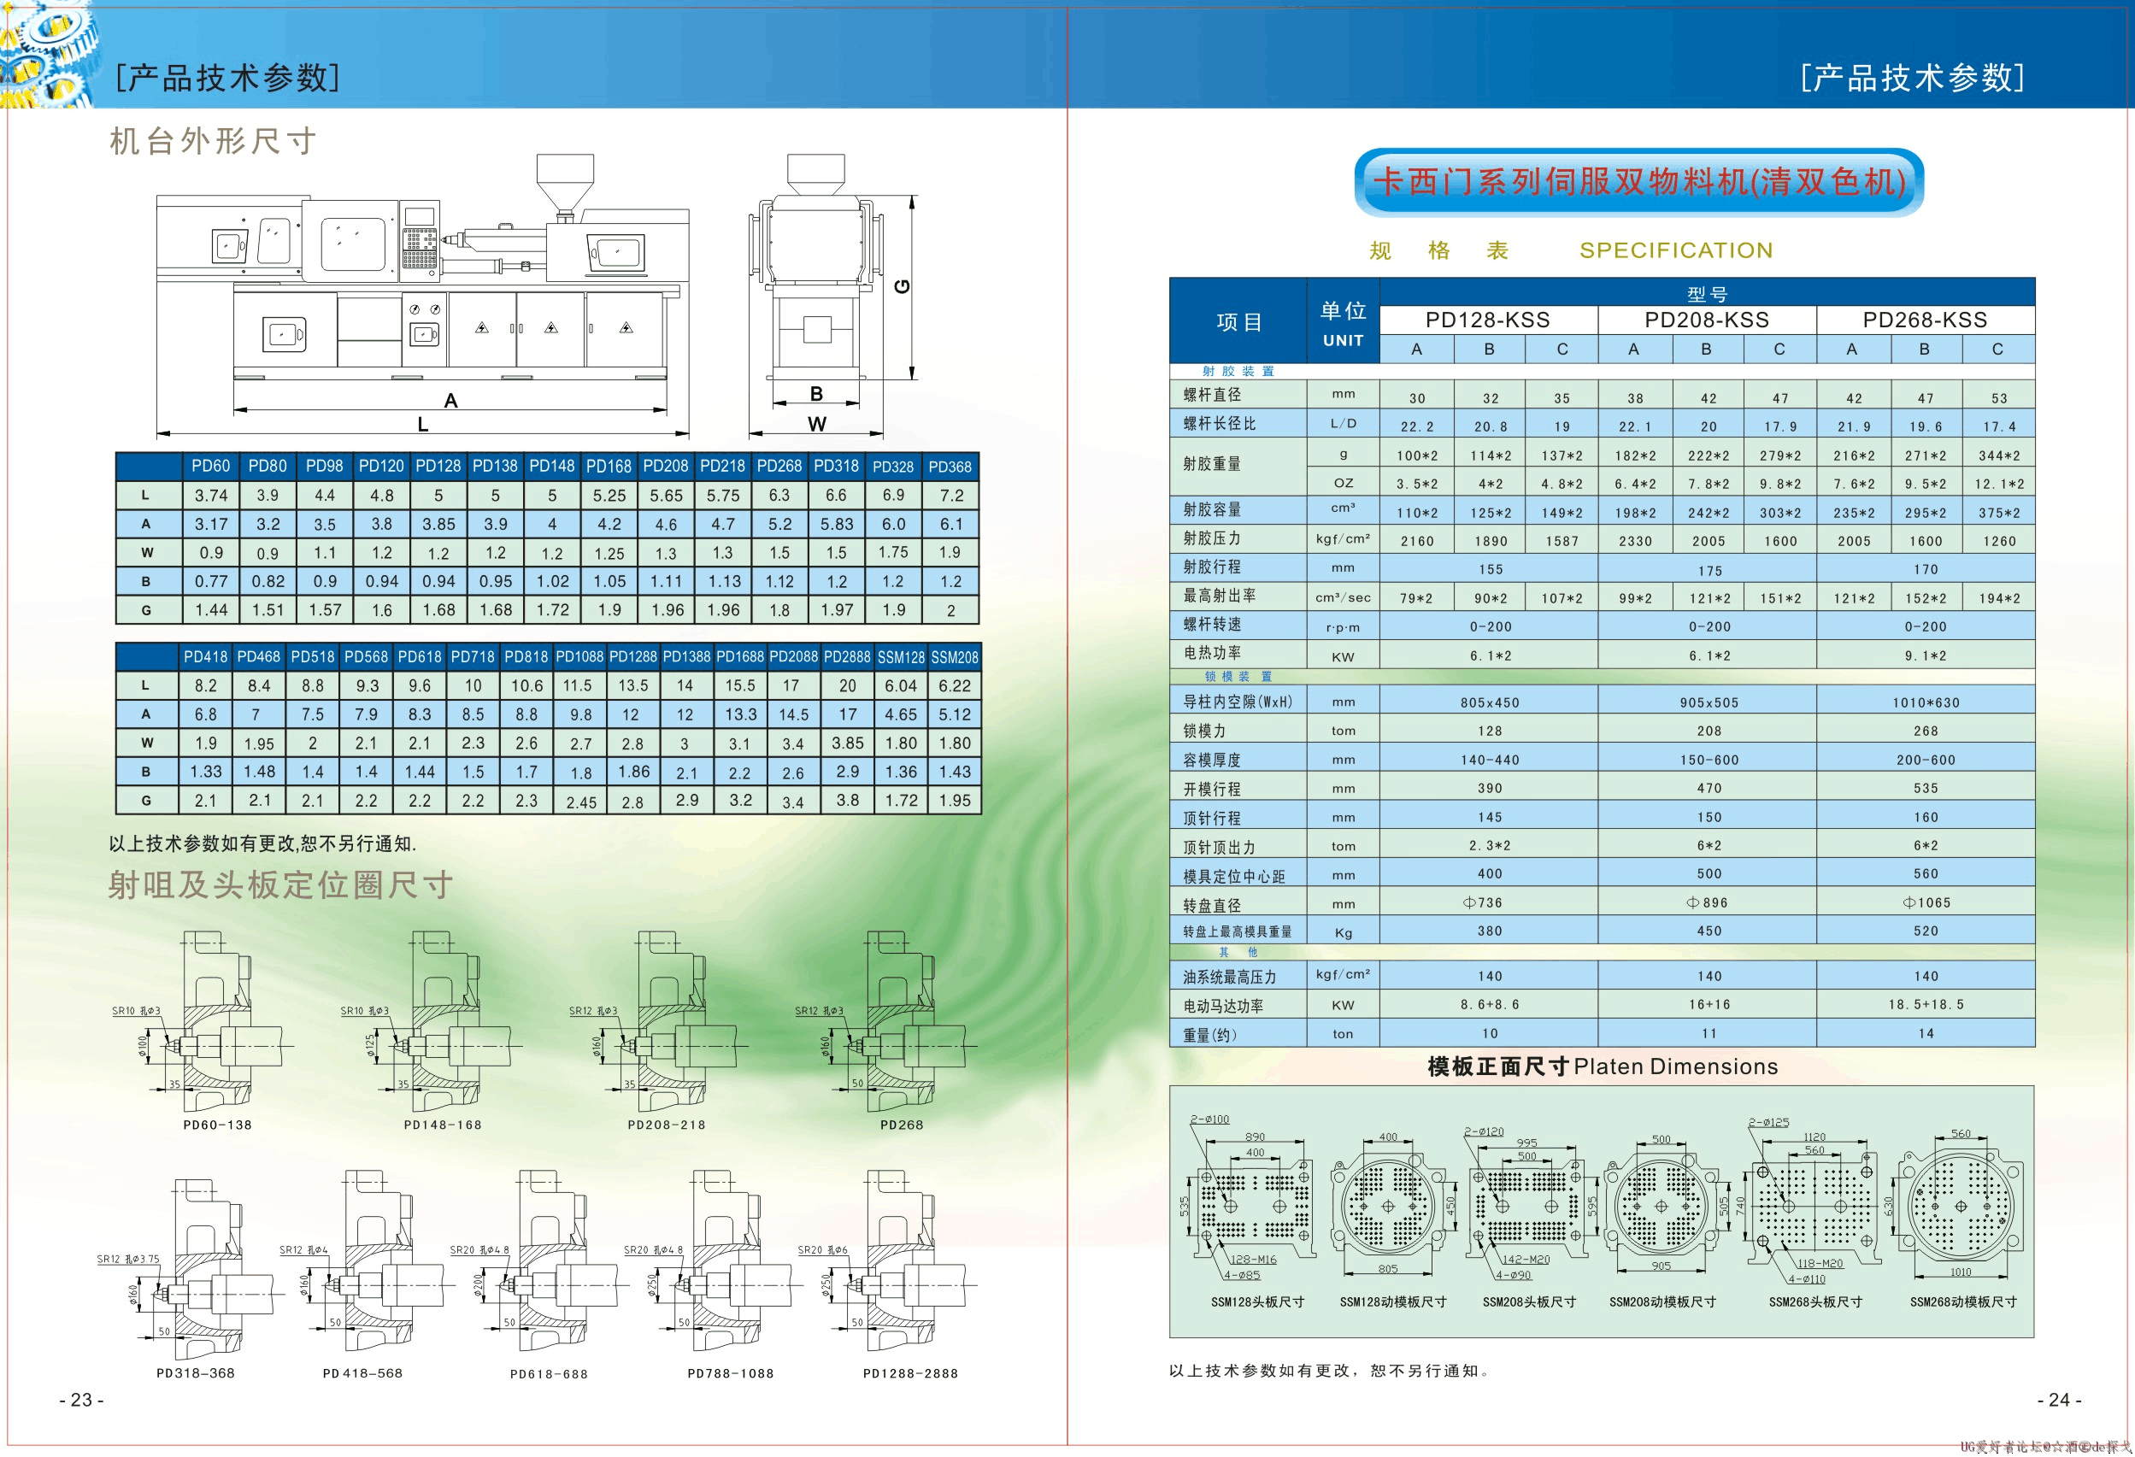Click the 射胶压力 row label
The image size is (2135, 1457).
[1212, 538]
